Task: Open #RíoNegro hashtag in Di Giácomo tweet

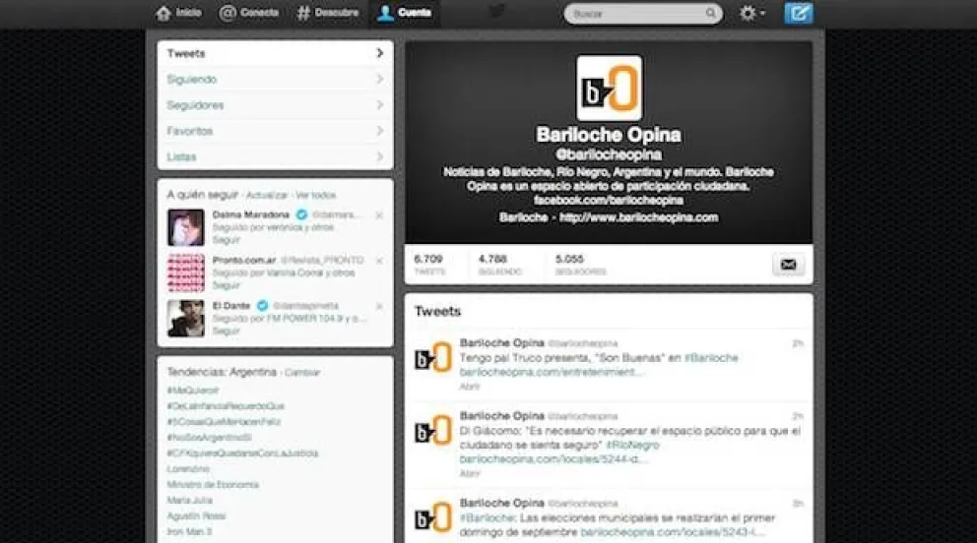Action: [x=633, y=446]
